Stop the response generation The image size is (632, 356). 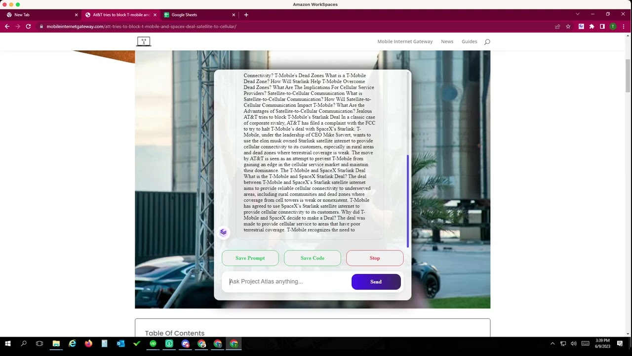pos(375,258)
